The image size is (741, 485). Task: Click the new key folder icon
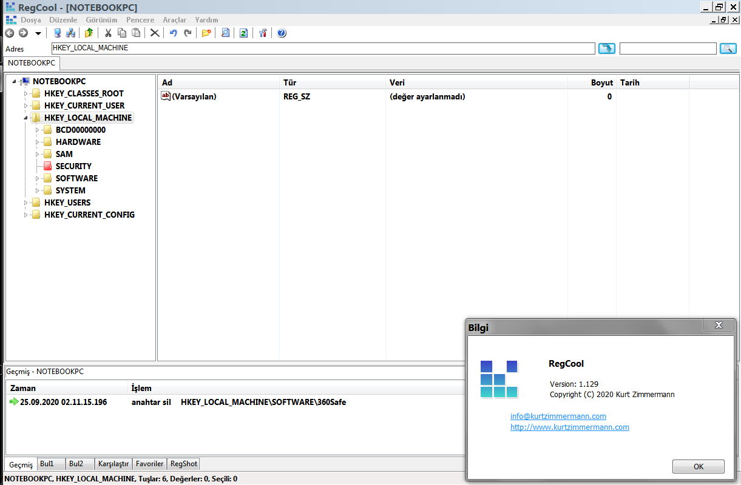(206, 33)
